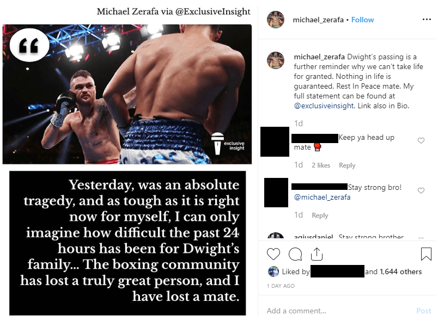
Task: Open comments via speech bubble icon
Action: point(295,254)
